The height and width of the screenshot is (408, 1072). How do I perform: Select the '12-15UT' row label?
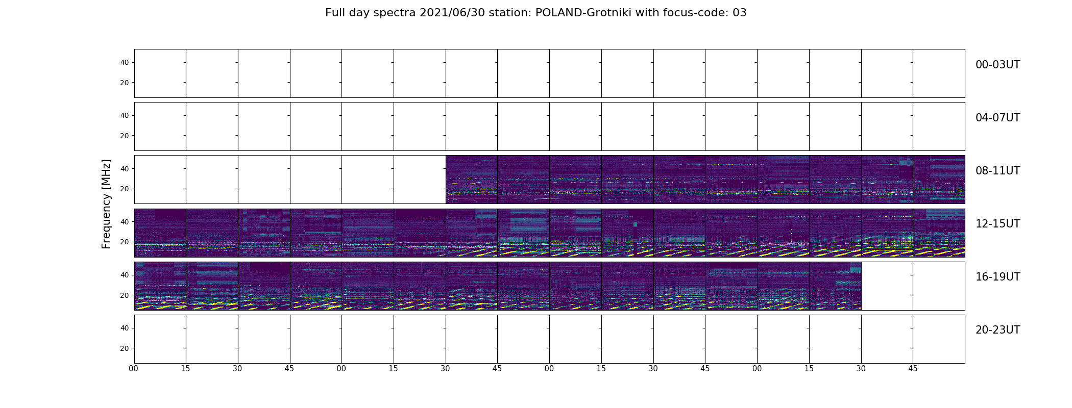pyautogui.click(x=997, y=224)
